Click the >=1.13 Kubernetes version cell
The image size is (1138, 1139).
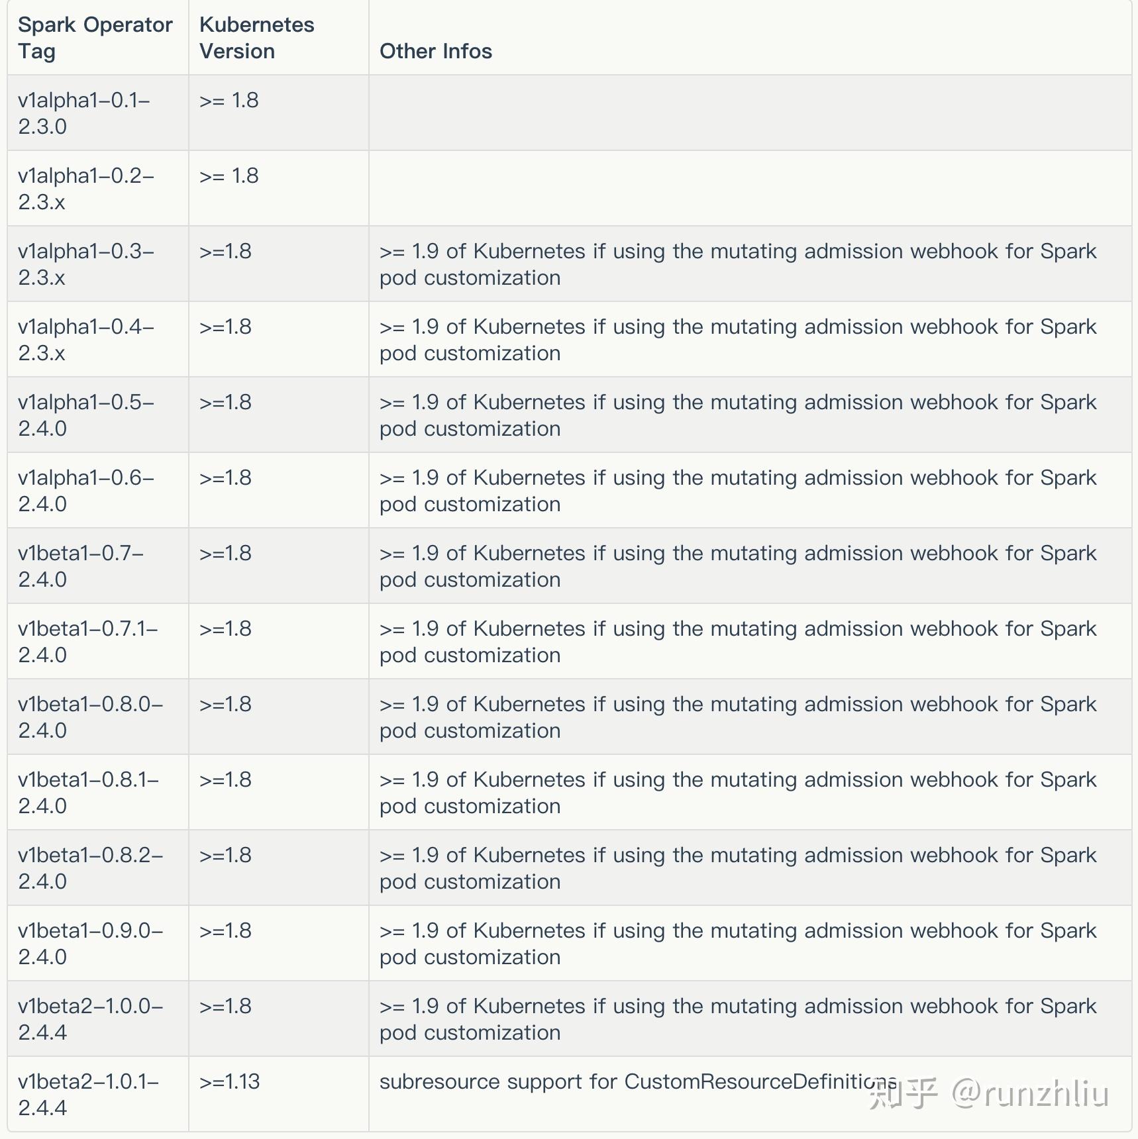tap(229, 1082)
